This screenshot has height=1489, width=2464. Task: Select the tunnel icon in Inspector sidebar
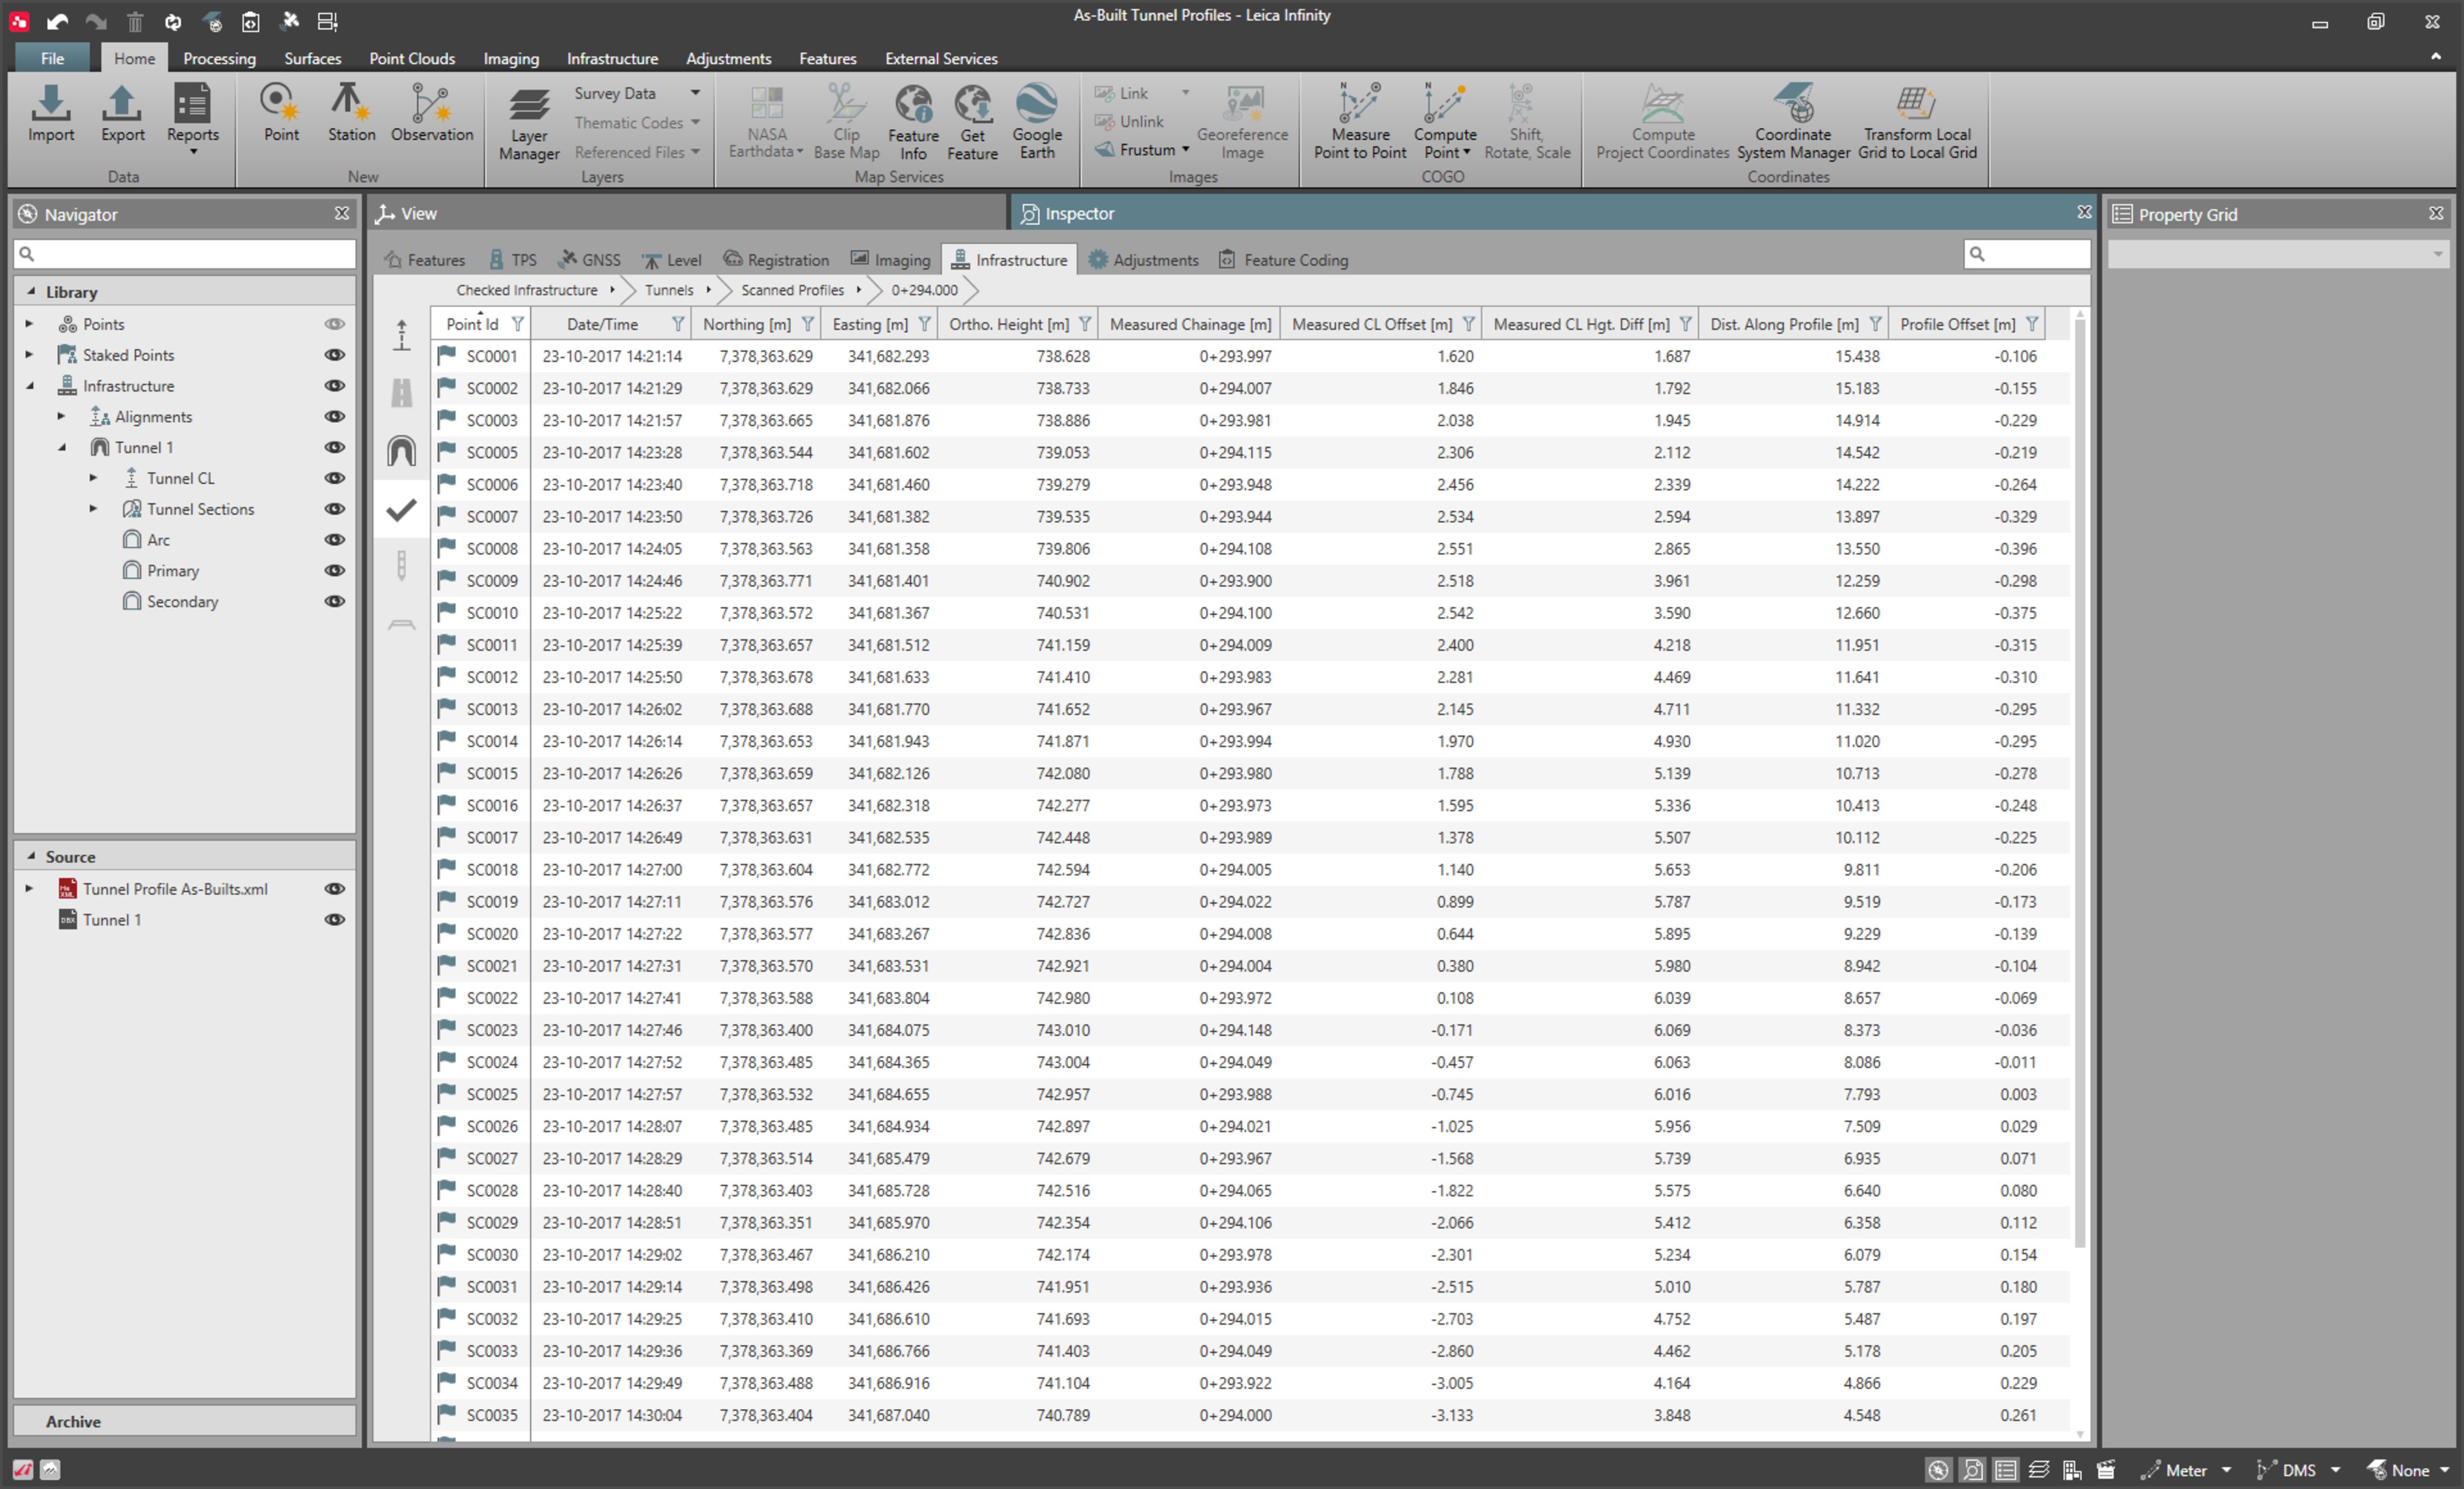(401, 451)
